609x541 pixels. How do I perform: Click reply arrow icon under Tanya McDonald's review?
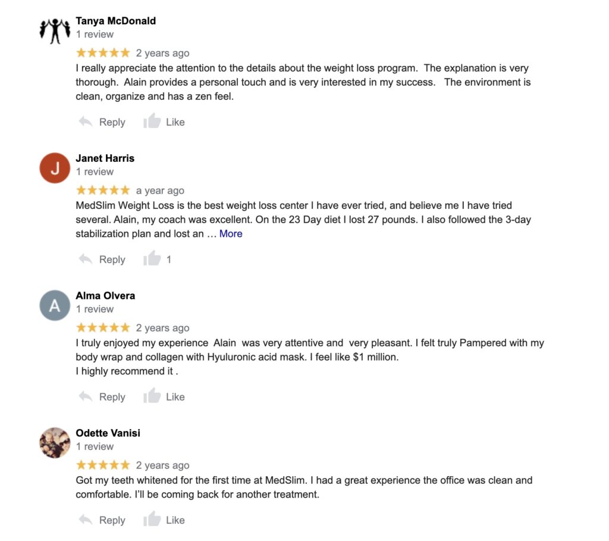(x=86, y=122)
